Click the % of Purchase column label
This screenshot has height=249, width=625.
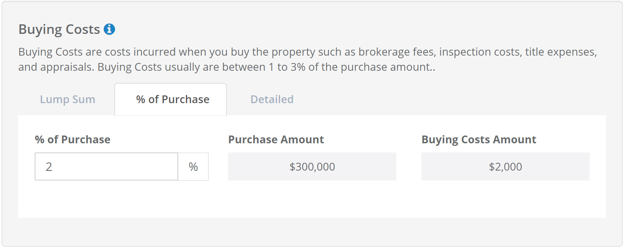(x=72, y=140)
